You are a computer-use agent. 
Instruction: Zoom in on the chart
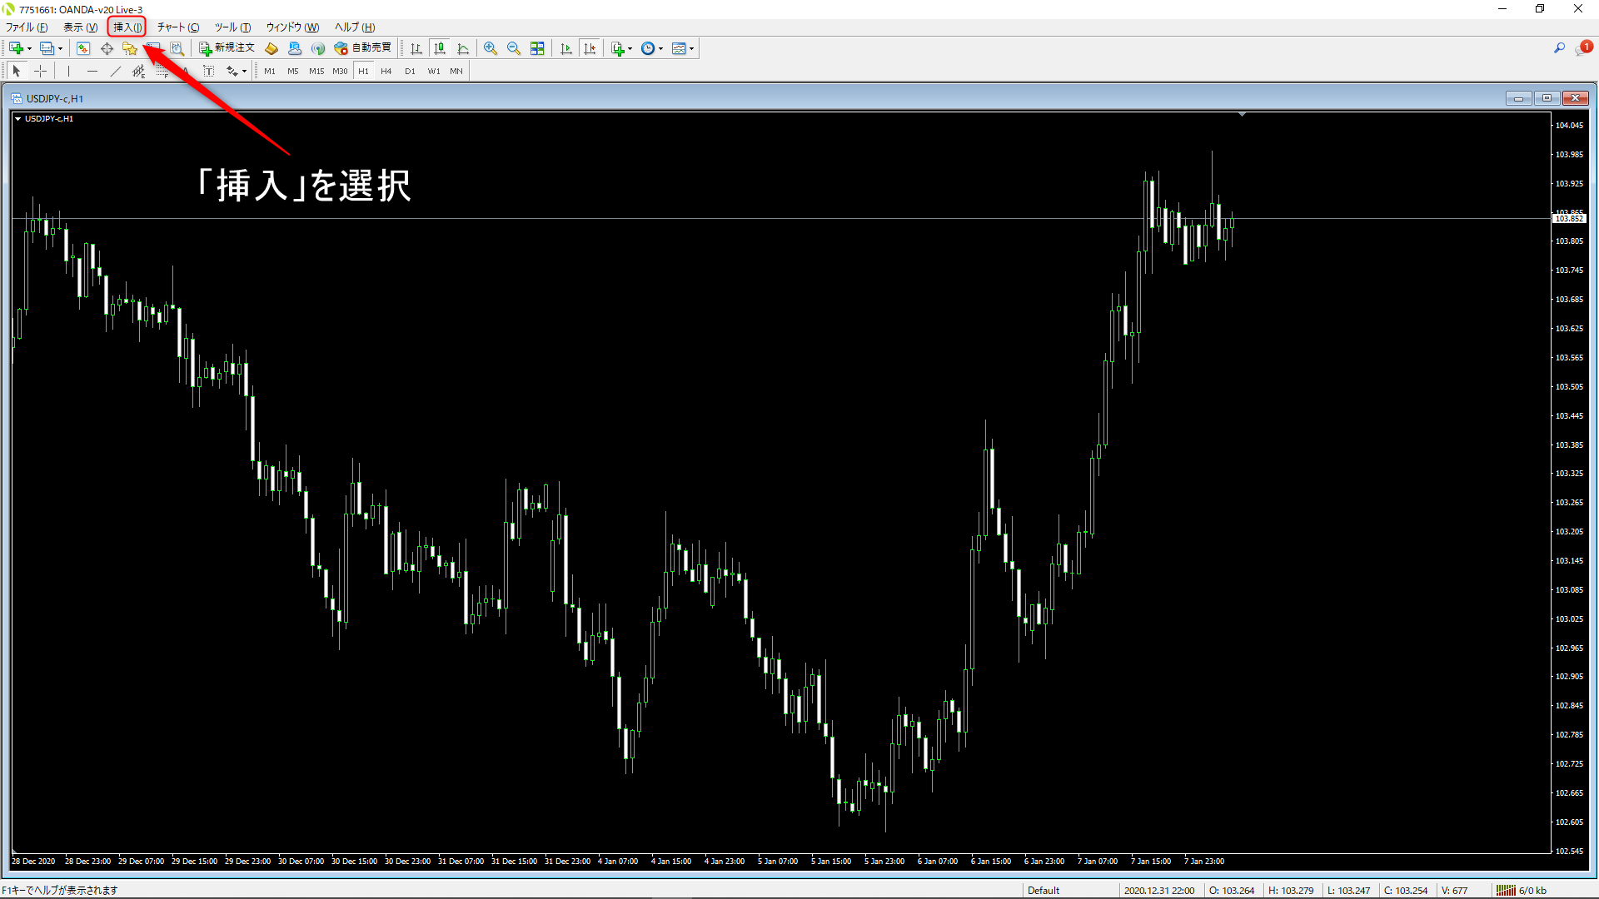click(491, 48)
